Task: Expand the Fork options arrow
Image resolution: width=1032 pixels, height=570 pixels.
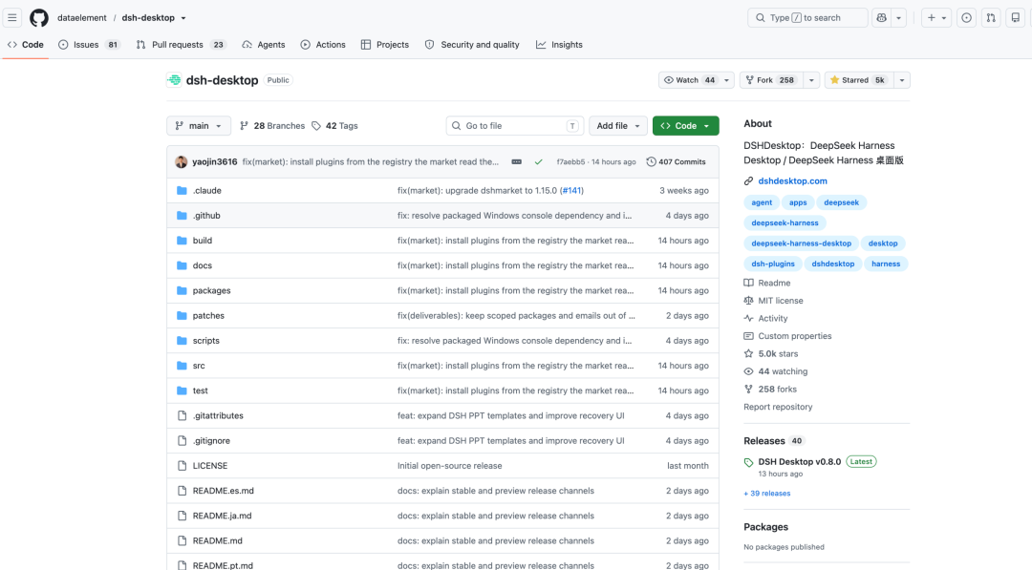Action: (811, 80)
